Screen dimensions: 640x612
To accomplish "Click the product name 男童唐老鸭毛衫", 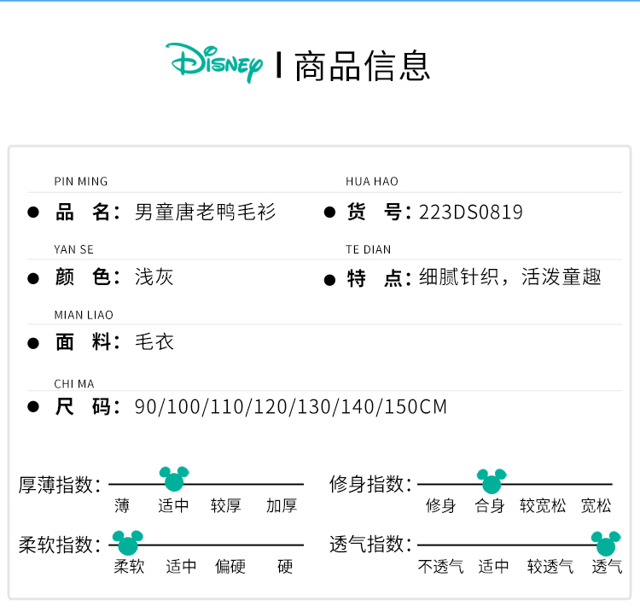I will coord(206,212).
